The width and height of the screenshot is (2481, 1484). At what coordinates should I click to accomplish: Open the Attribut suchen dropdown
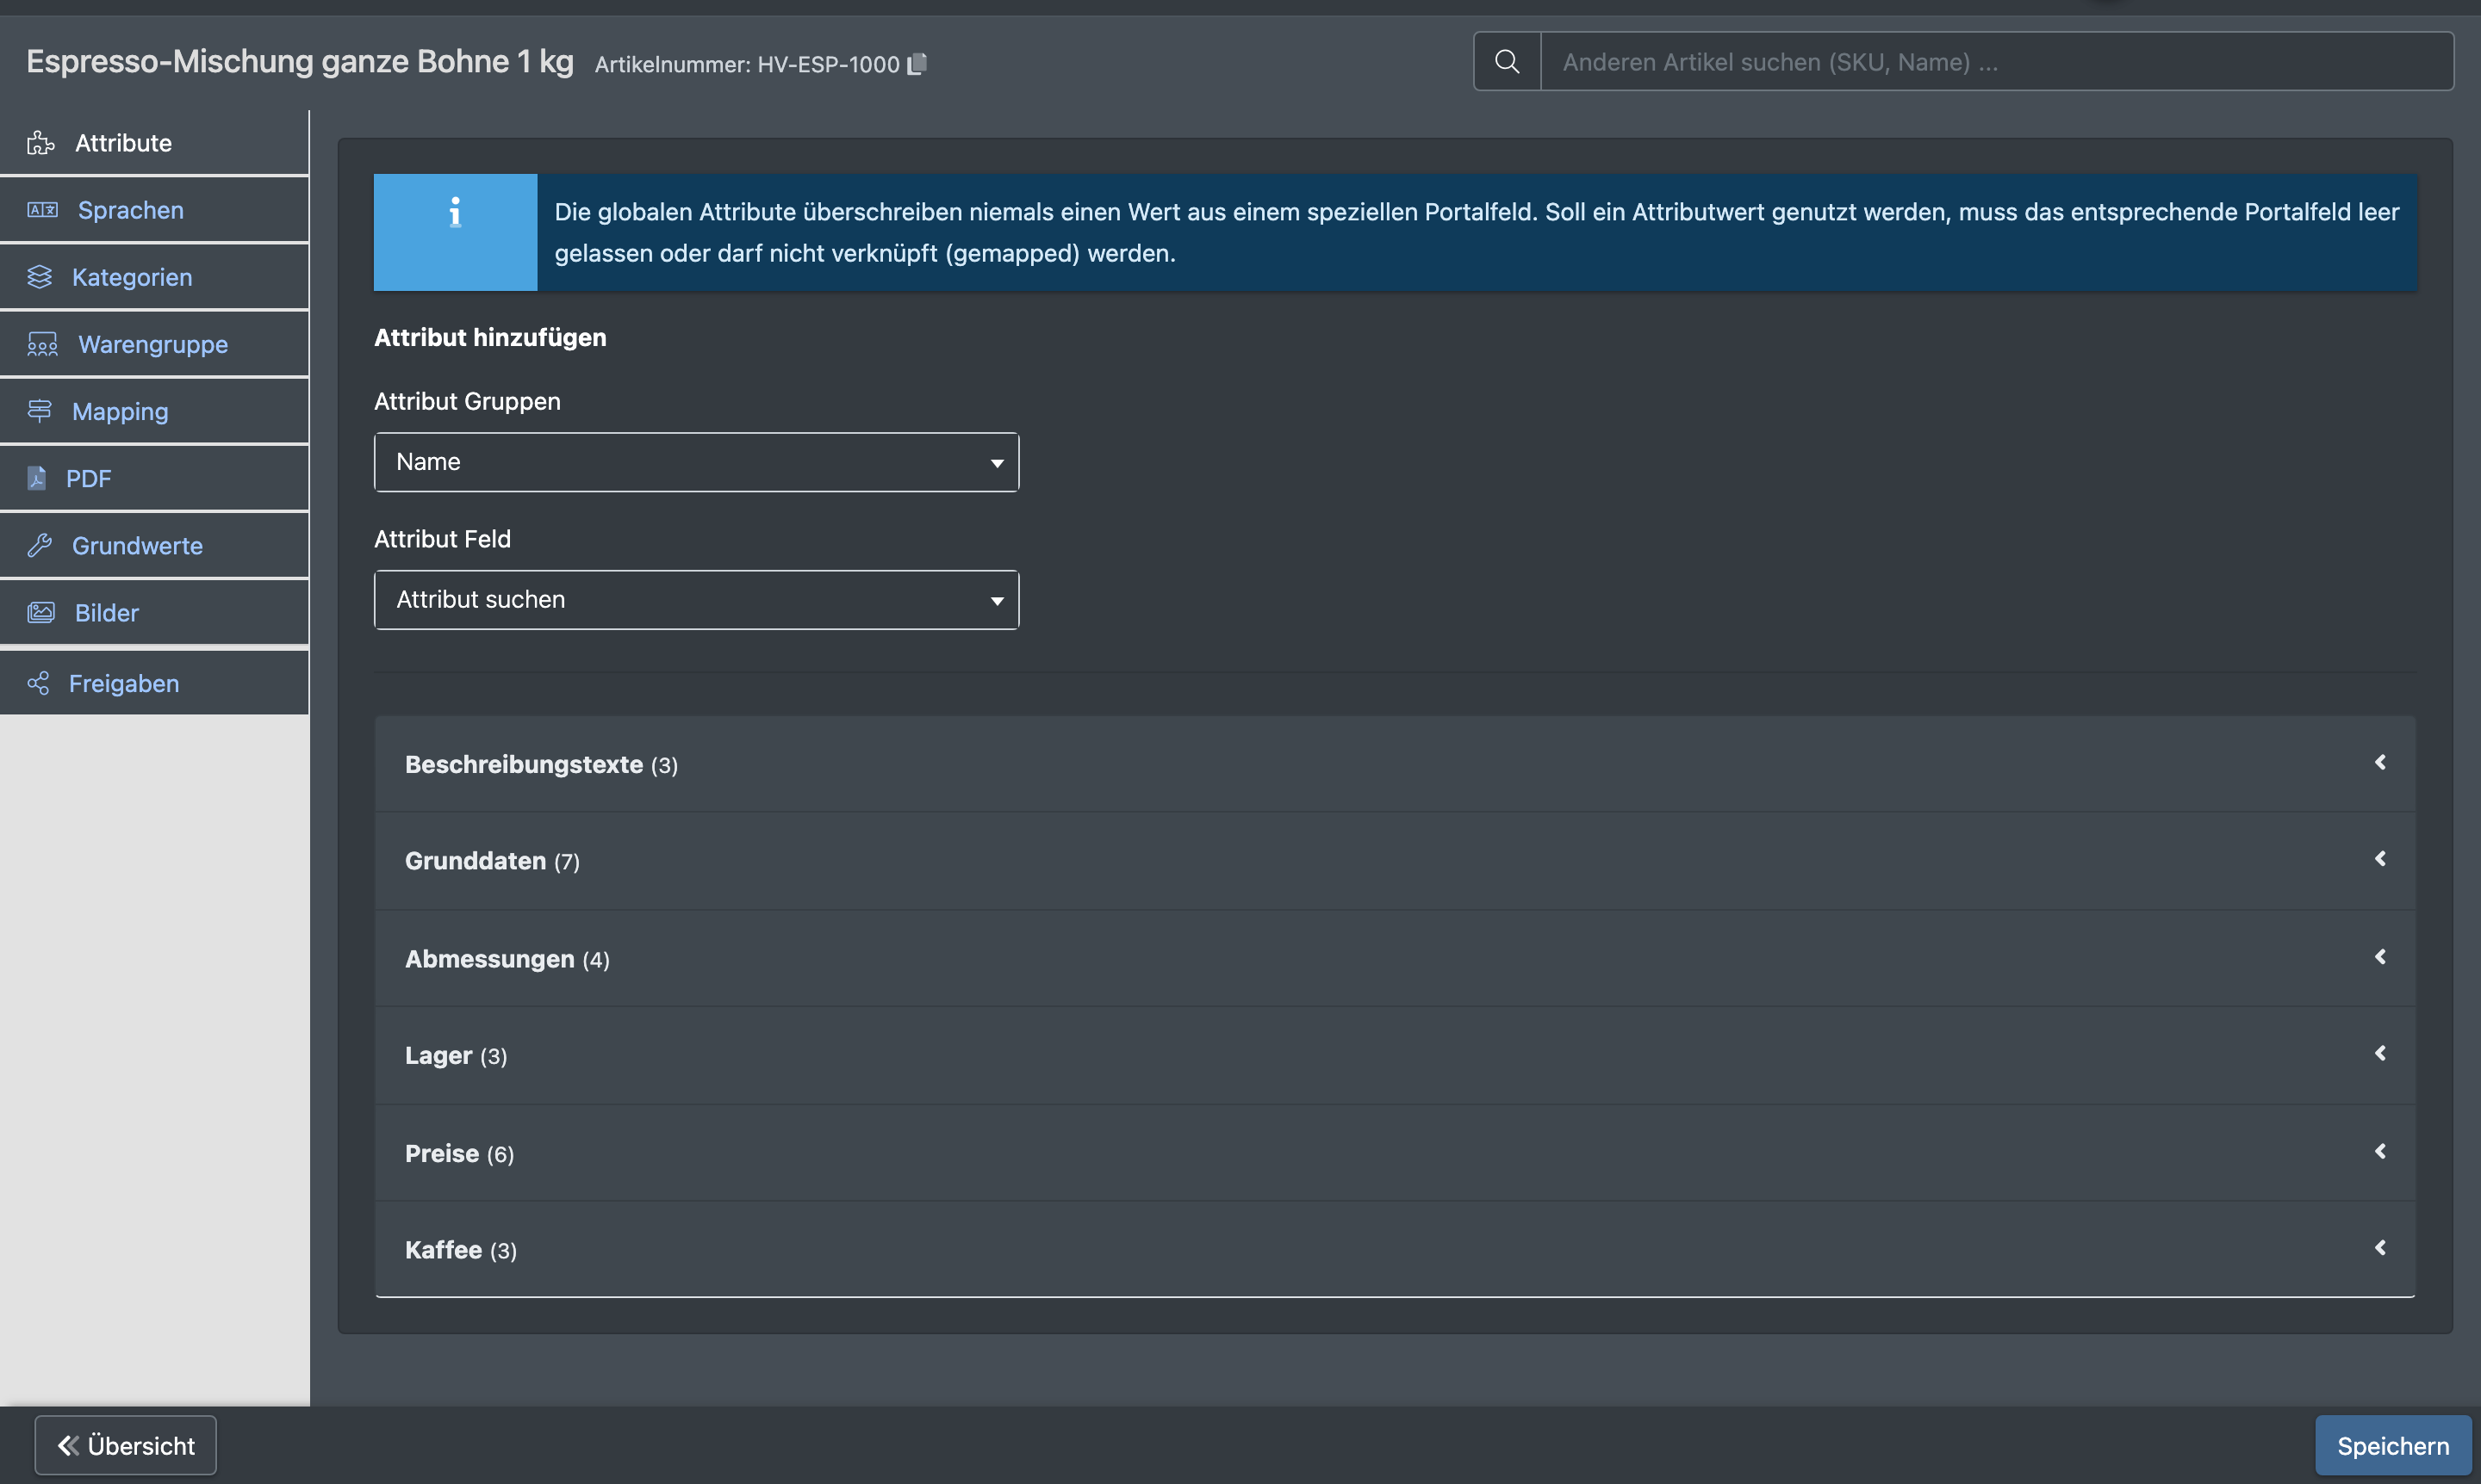click(x=697, y=600)
